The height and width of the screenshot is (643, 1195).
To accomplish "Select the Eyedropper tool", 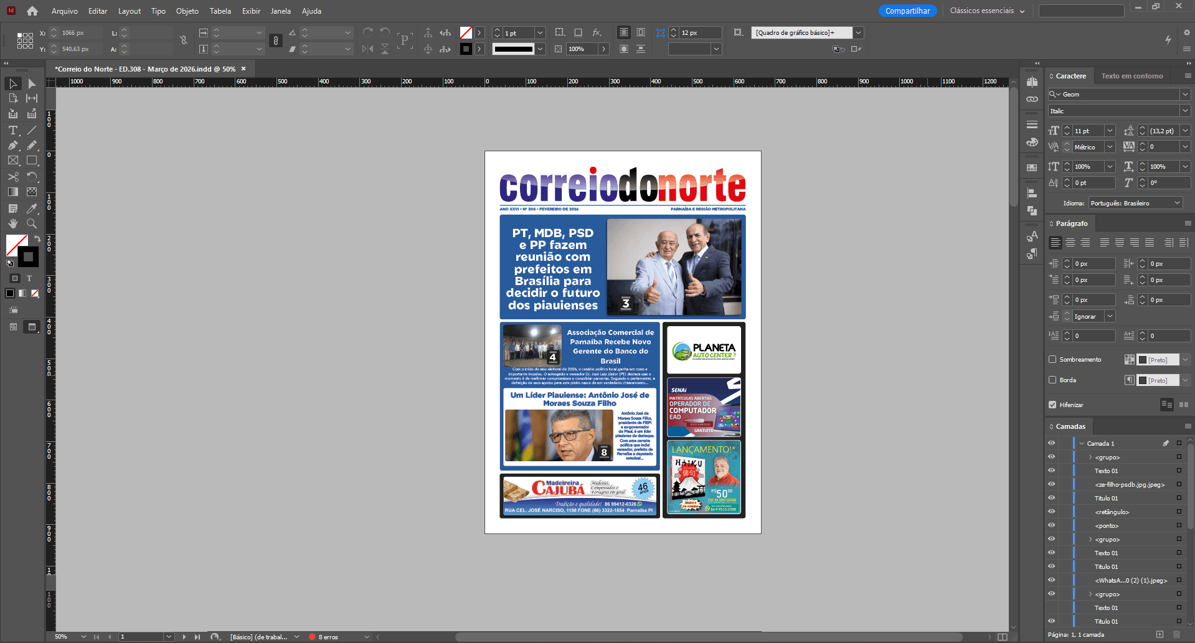I will 32,209.
